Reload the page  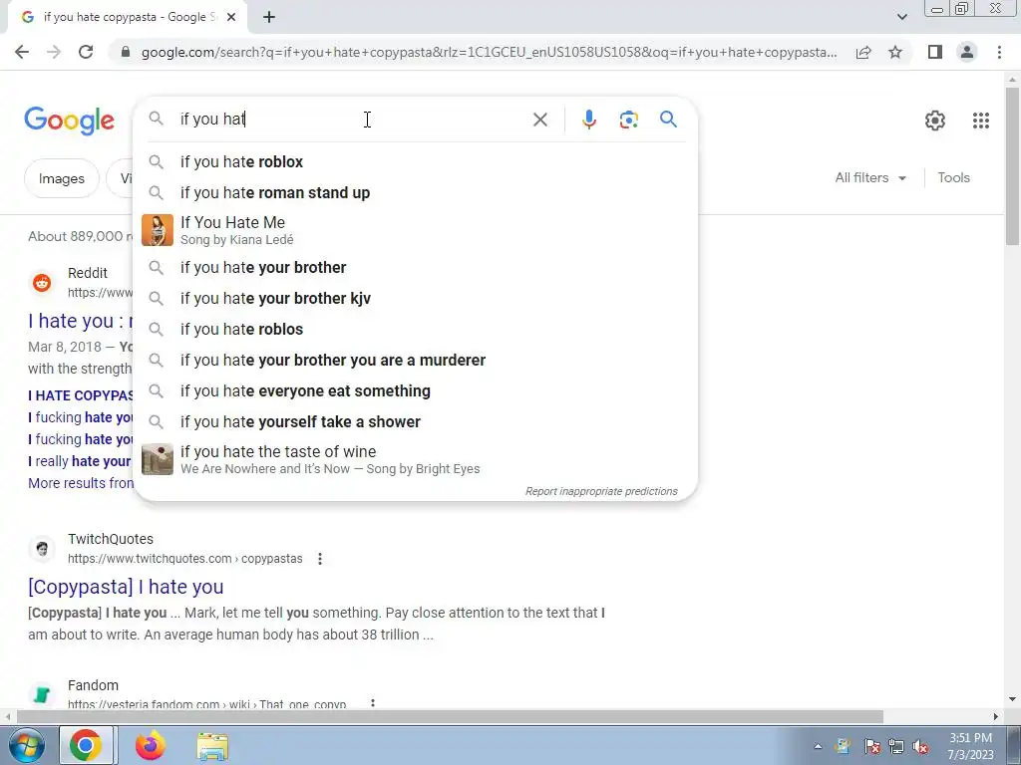[86, 52]
